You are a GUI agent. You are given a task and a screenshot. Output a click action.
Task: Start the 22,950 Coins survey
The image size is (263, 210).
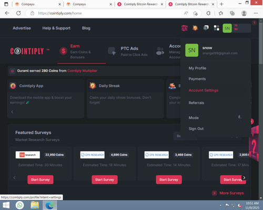41,180
